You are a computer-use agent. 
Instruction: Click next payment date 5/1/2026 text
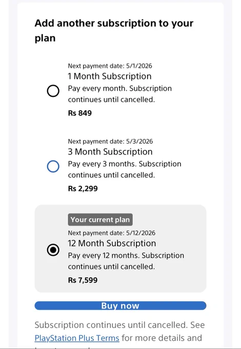(x=110, y=66)
